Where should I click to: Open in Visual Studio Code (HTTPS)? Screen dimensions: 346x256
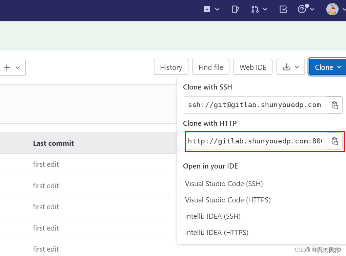click(228, 200)
